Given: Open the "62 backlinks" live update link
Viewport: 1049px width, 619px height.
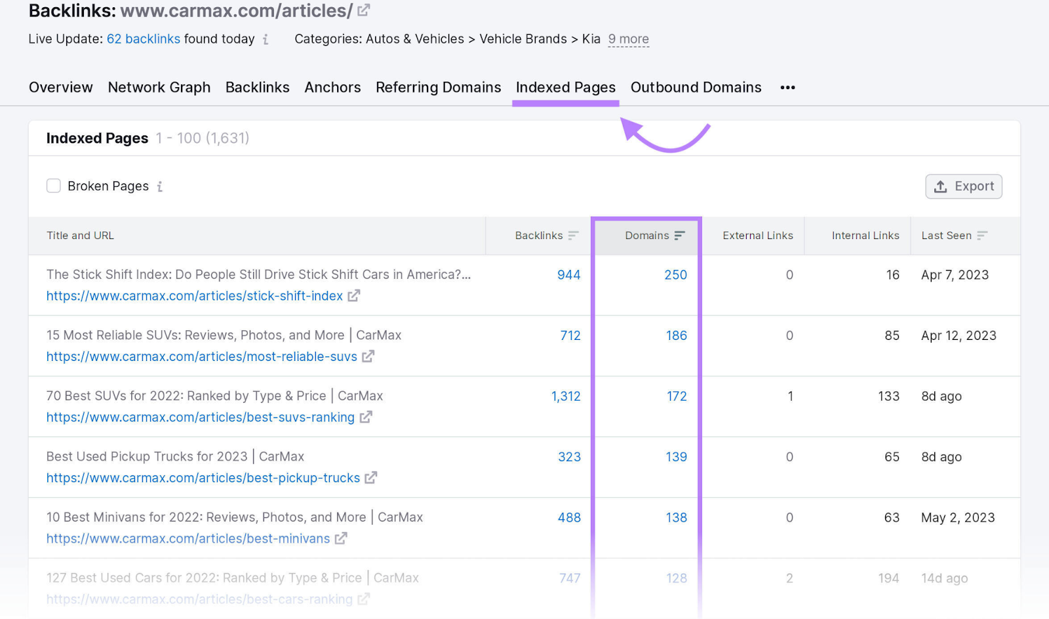Looking at the screenshot, I should (x=144, y=39).
